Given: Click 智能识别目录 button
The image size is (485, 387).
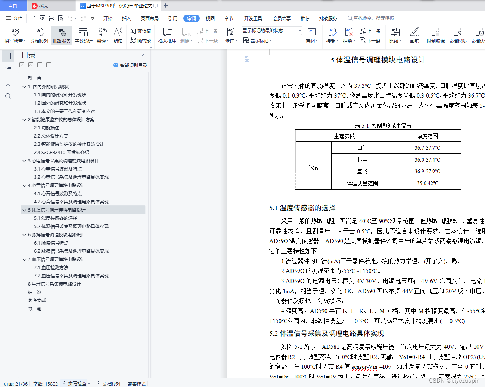Looking at the screenshot, I should click(130, 65).
